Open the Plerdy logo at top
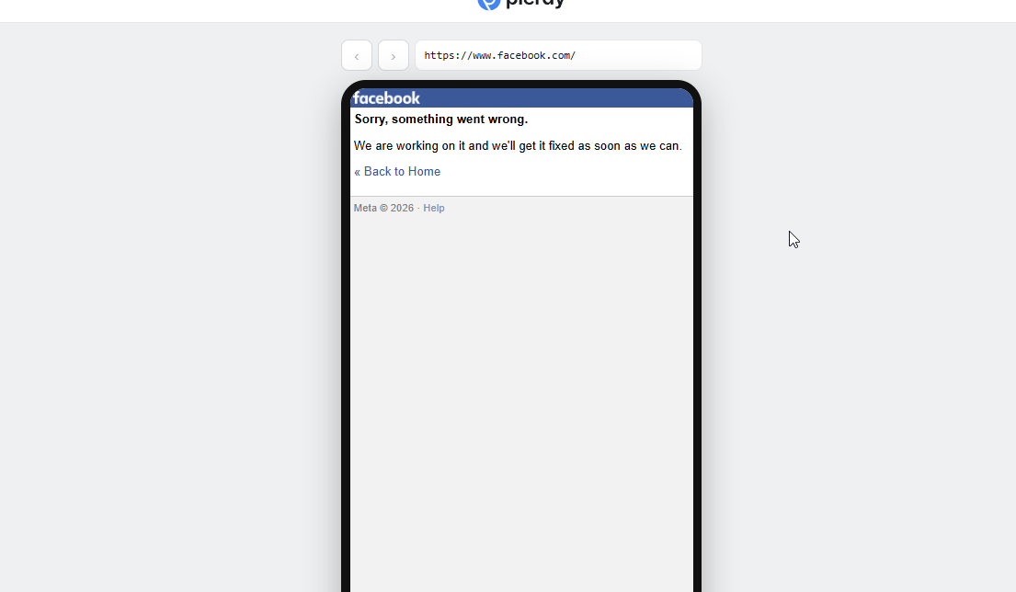 coord(521,4)
